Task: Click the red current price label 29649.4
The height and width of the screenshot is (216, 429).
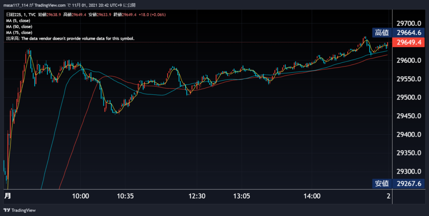Action: tap(408, 42)
